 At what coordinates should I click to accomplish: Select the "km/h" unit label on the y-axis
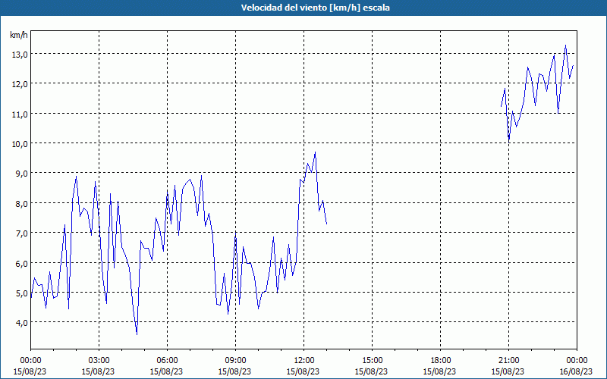tap(19, 35)
